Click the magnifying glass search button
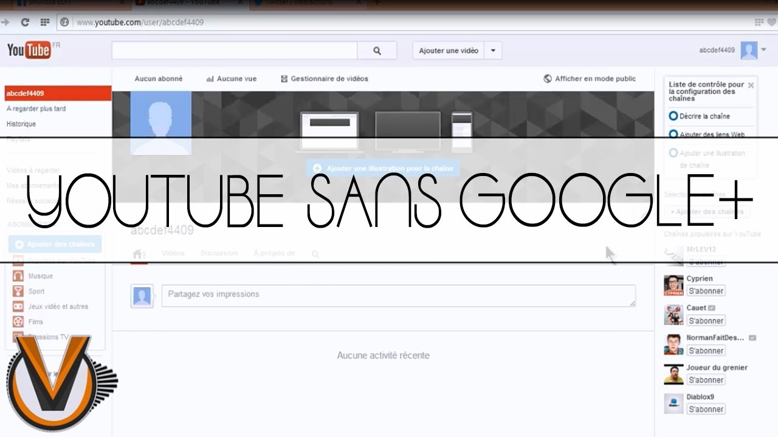Image resolution: width=778 pixels, height=437 pixels. click(x=377, y=51)
